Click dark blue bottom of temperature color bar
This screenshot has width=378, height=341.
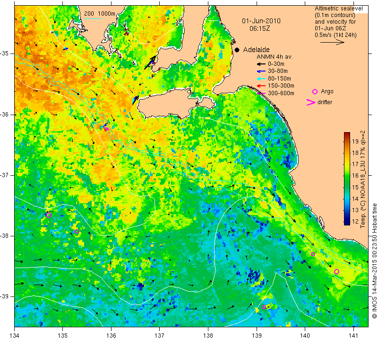point(347,223)
